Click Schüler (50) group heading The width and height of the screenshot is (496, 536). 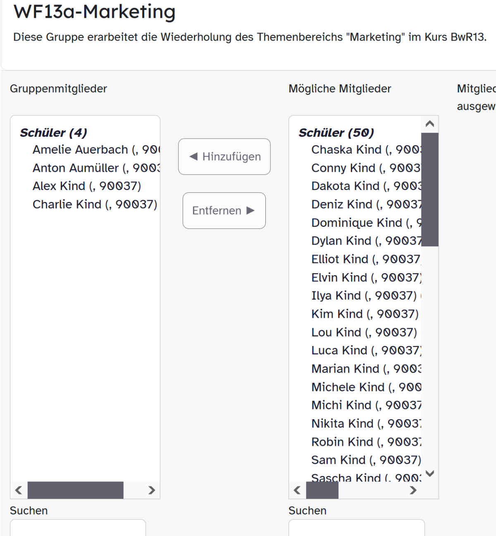336,133
